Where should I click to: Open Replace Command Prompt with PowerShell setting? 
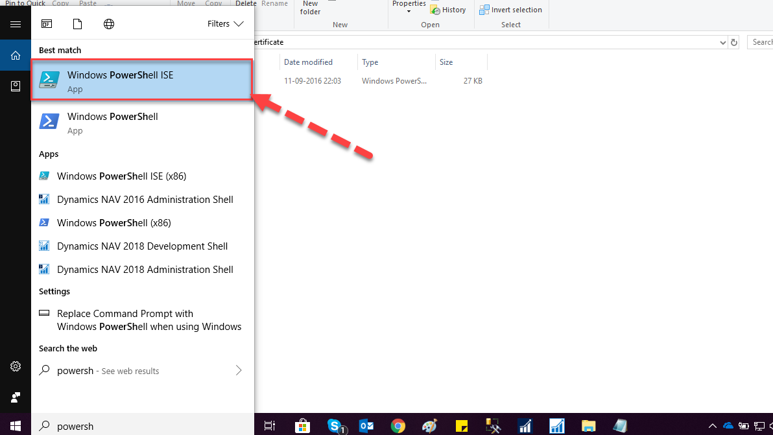point(142,320)
